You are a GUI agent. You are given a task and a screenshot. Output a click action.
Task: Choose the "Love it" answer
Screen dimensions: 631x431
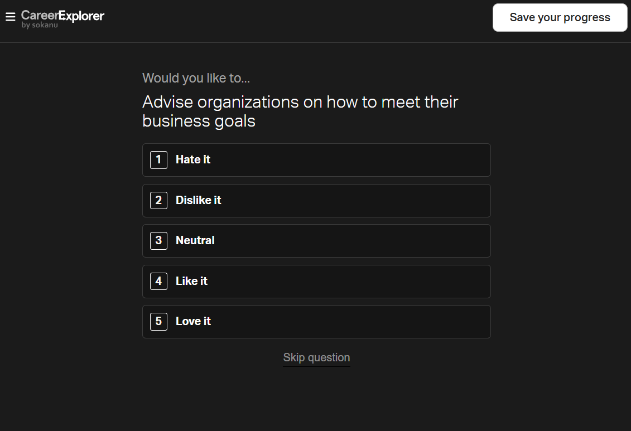[x=193, y=322]
